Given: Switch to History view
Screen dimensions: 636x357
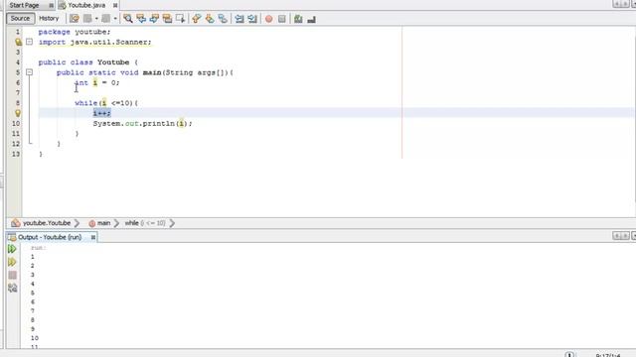Looking at the screenshot, I should click(x=49, y=19).
